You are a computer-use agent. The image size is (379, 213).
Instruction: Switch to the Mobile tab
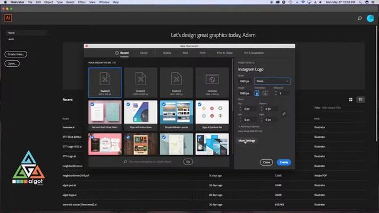point(167,53)
